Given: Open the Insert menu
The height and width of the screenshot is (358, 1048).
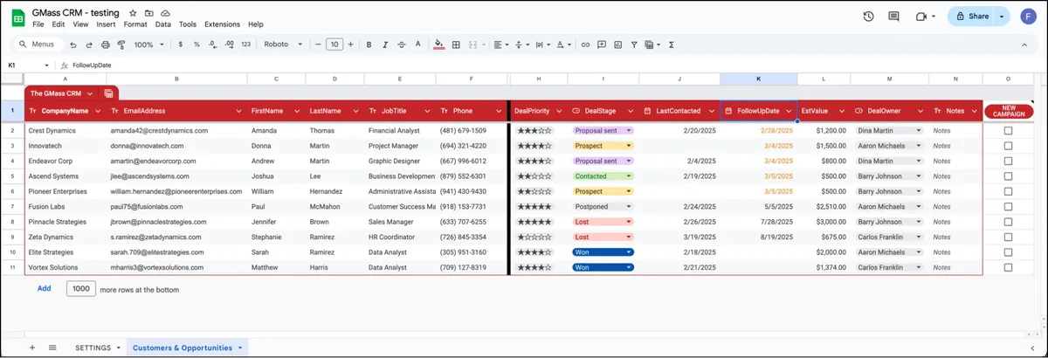Looking at the screenshot, I should click(106, 24).
